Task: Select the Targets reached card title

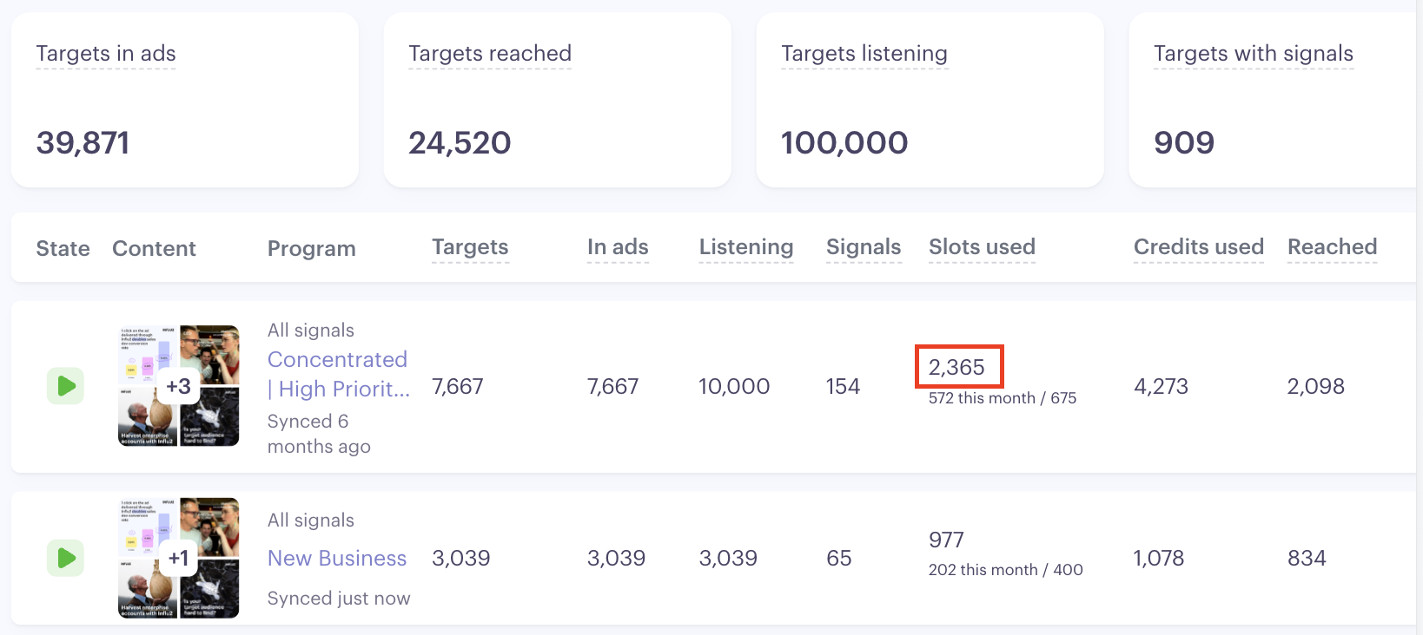Action: pyautogui.click(x=490, y=54)
